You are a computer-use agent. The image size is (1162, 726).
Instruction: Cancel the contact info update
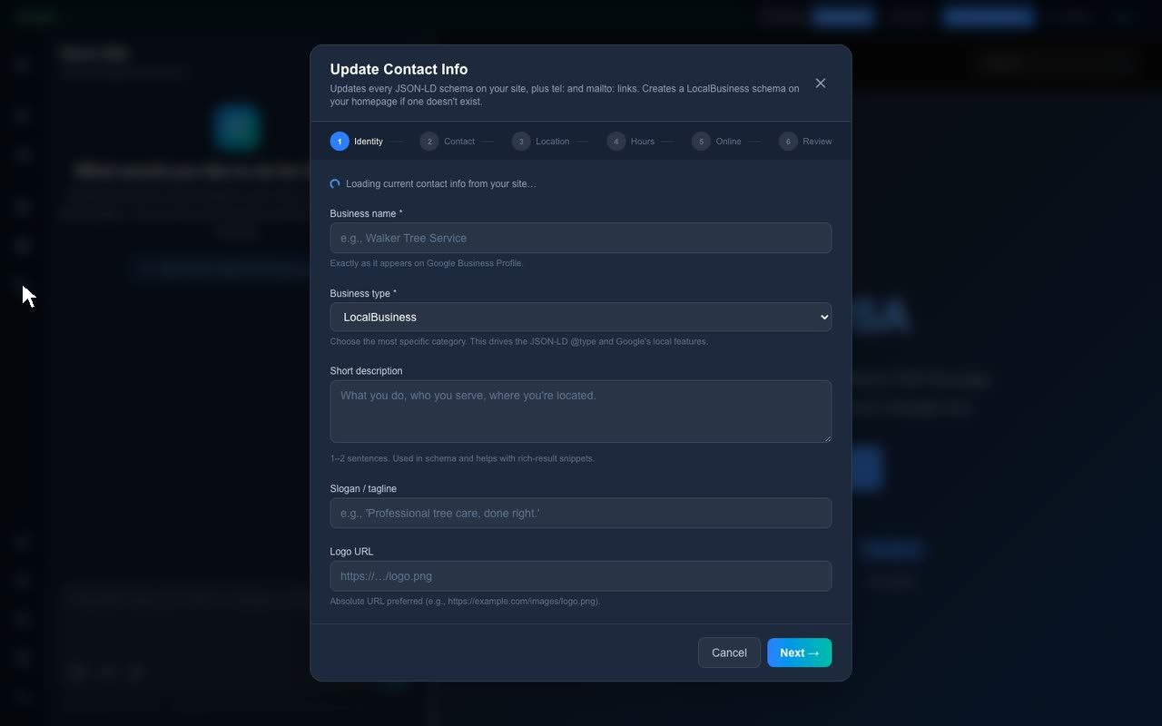[x=729, y=652]
